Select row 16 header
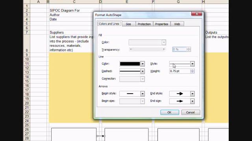This screenshot has height=141, width=252. pyautogui.click(x=27, y=86)
